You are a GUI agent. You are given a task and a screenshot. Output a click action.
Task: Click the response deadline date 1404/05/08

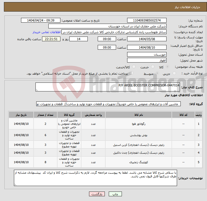[147, 39]
